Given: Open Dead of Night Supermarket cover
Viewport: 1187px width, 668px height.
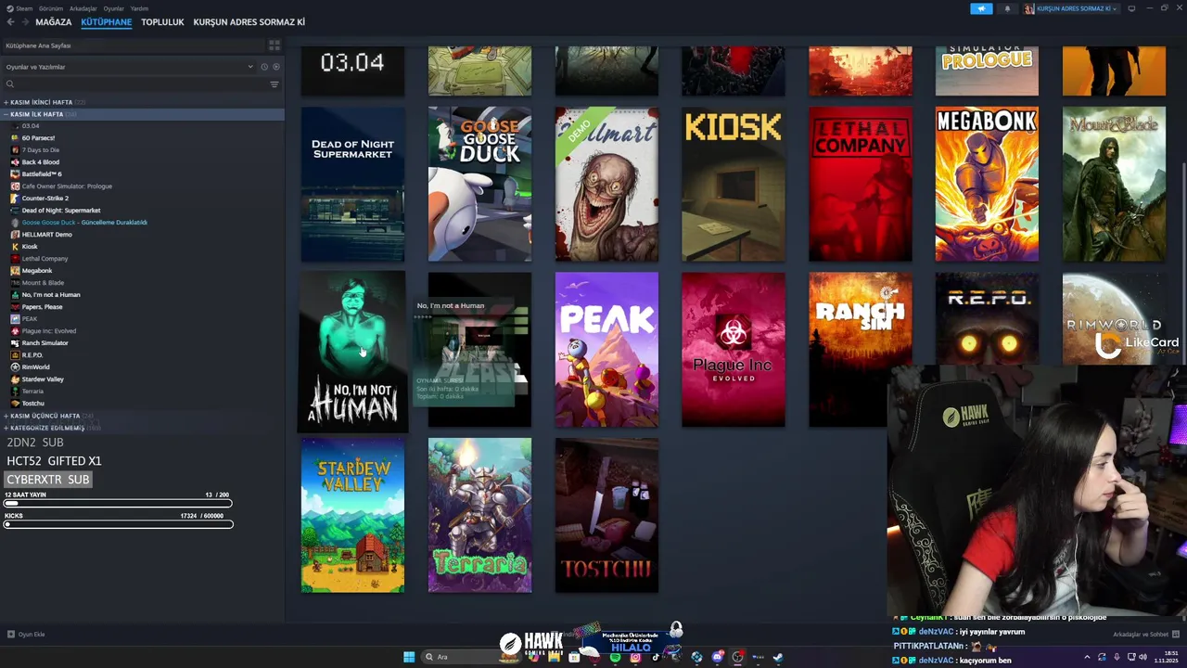Looking at the screenshot, I should click(352, 184).
